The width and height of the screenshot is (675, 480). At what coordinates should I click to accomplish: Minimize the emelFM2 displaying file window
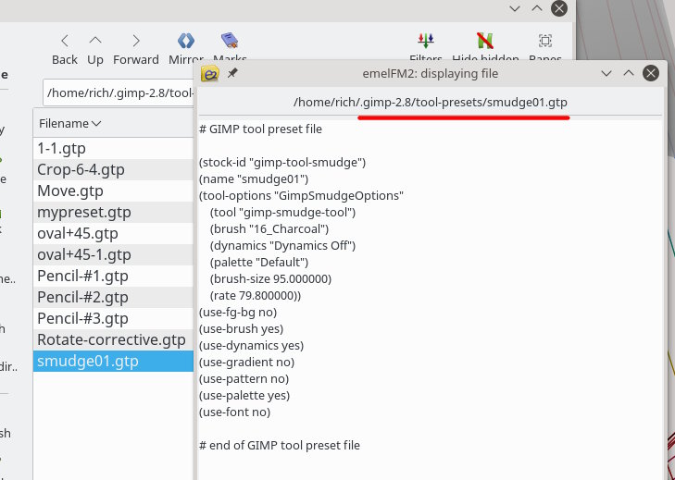coord(606,74)
